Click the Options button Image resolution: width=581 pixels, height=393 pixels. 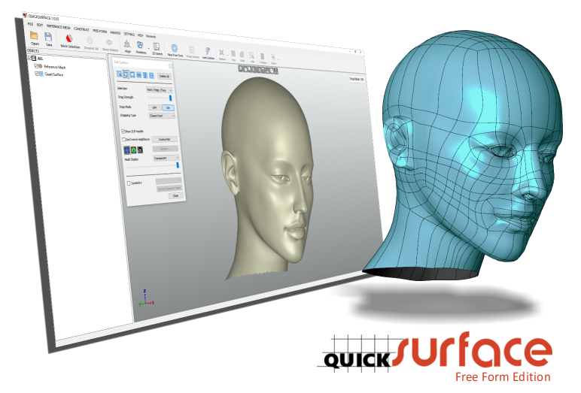[166, 149]
